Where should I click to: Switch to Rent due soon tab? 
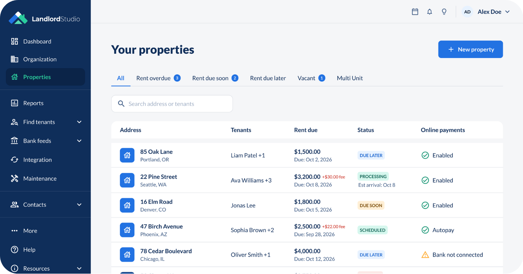pyautogui.click(x=215, y=78)
